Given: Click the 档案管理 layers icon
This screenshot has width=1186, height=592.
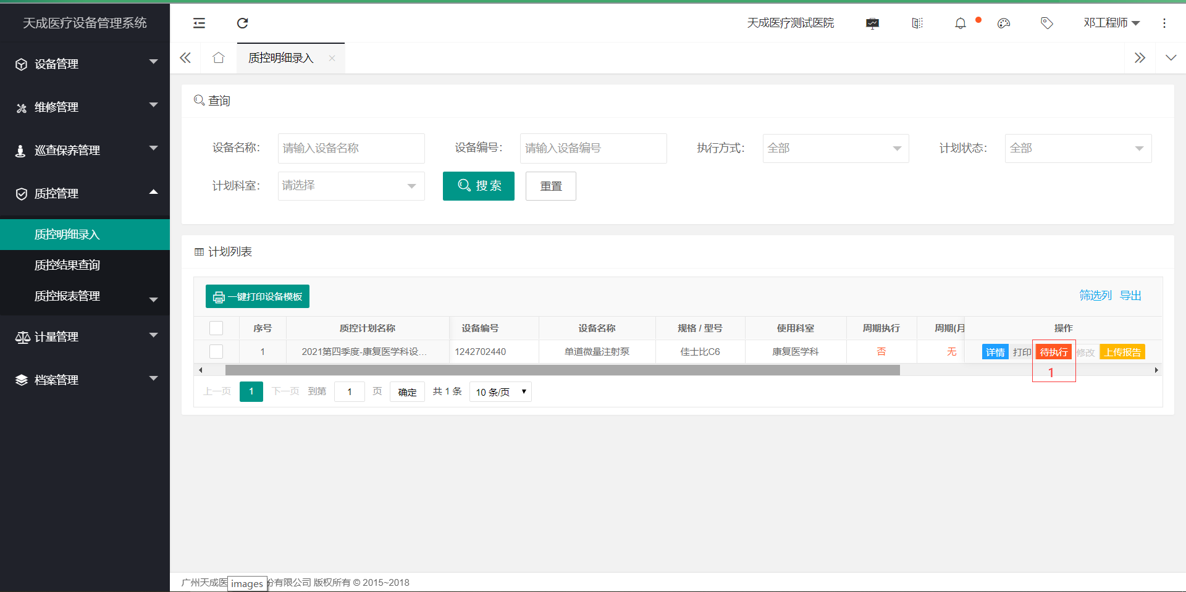Looking at the screenshot, I should (x=22, y=380).
